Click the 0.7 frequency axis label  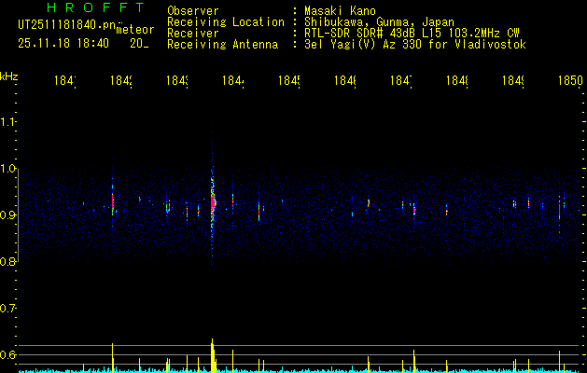click(8, 309)
